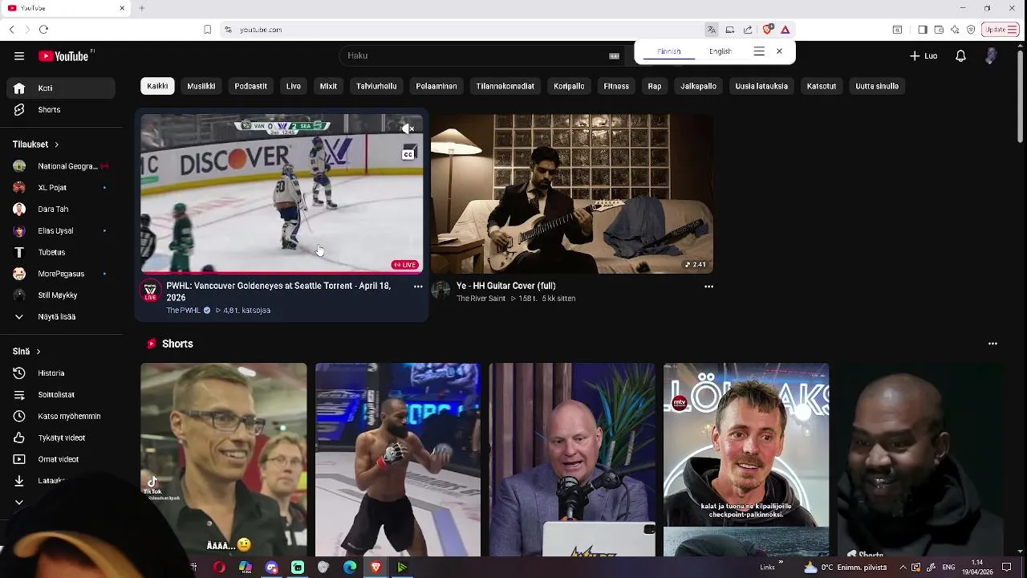Viewport: 1027px width, 578px height.
Task: Open the MMA fighter Short thumbnail
Action: (398, 459)
